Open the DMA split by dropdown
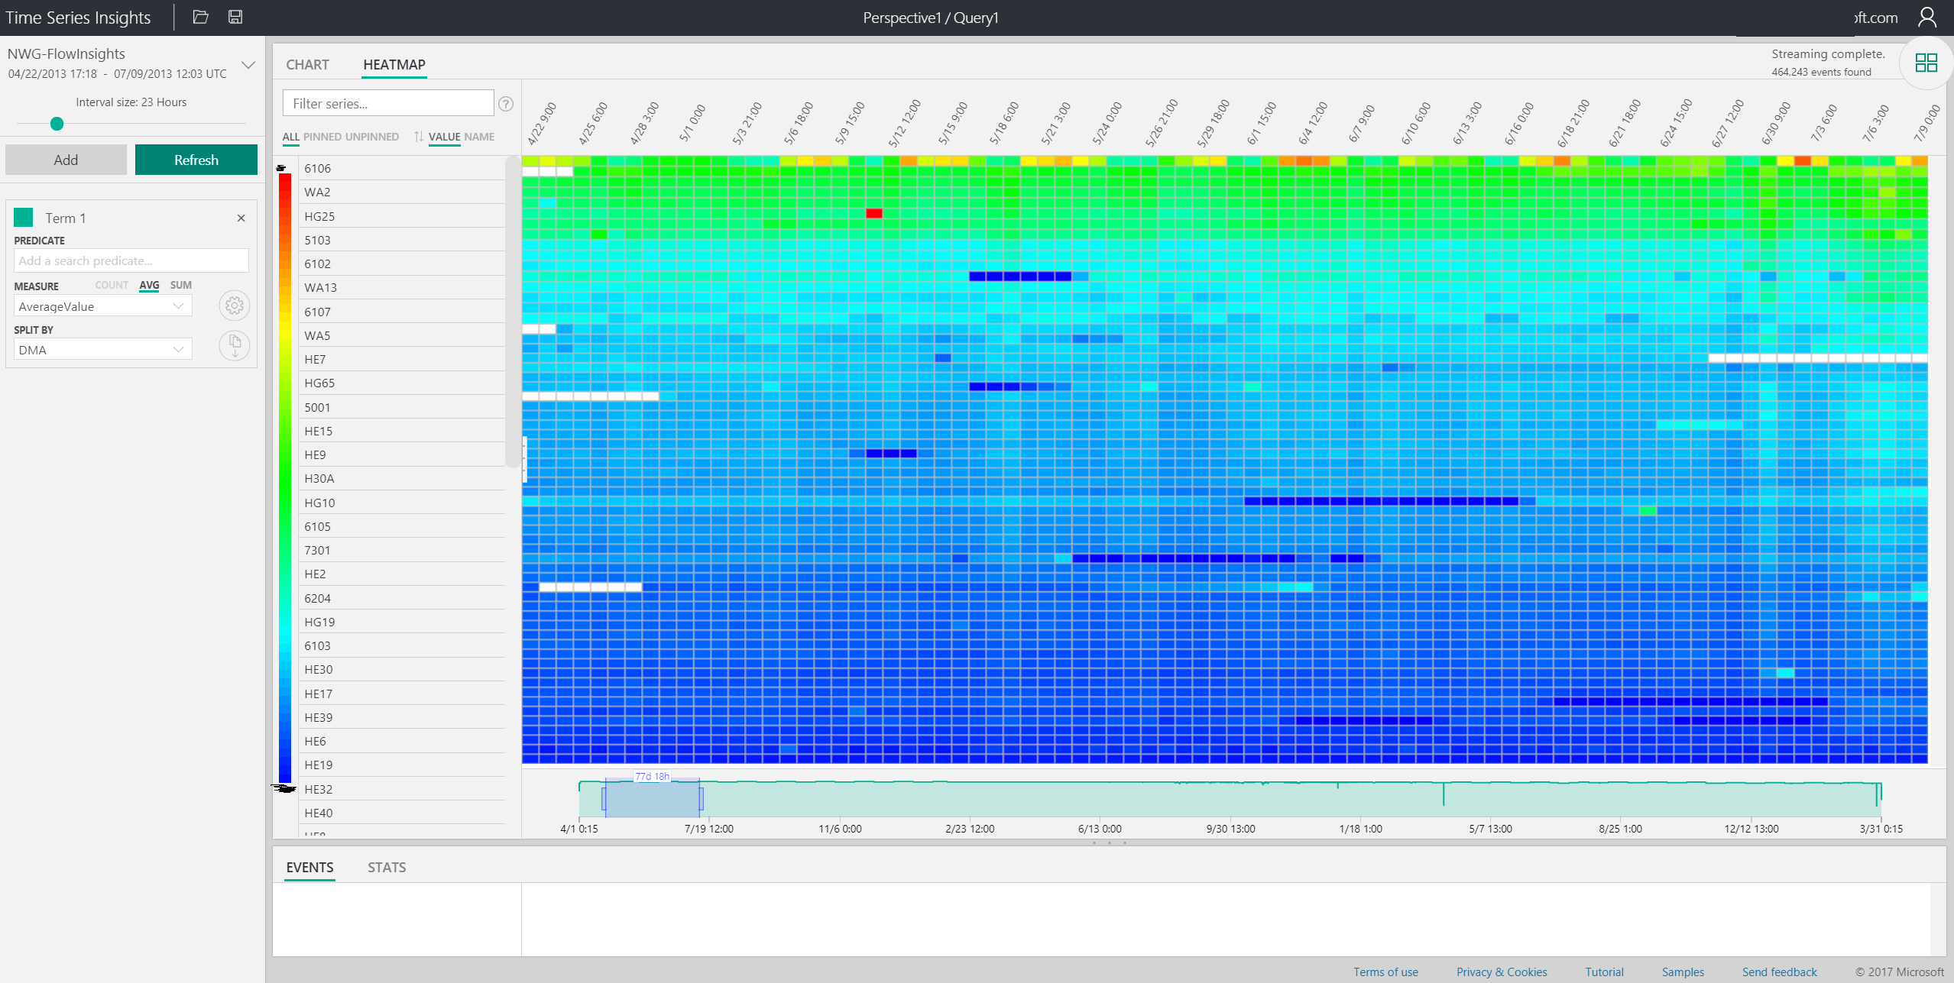1954x983 pixels. (102, 350)
